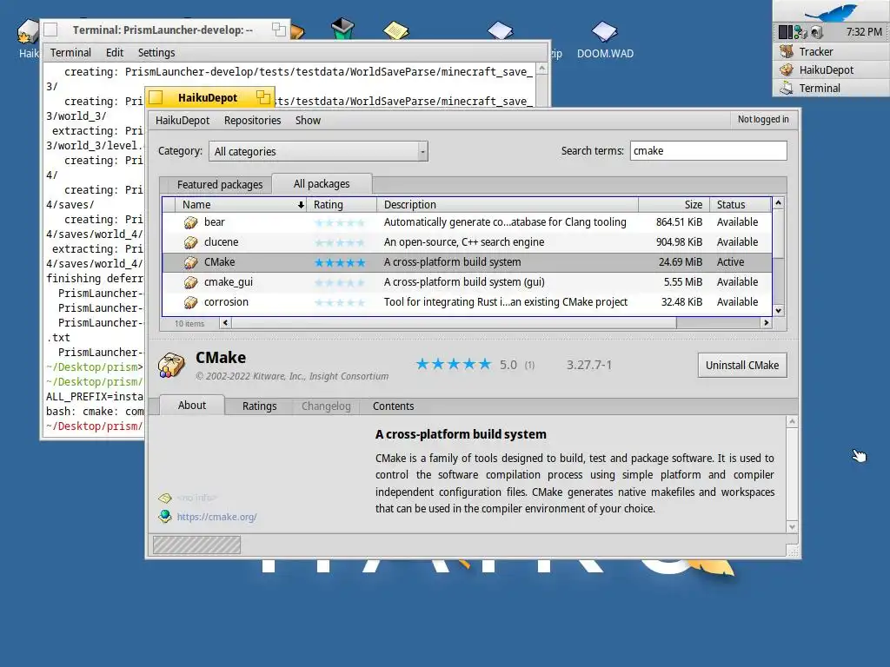Switch to the Ratings tab
The height and width of the screenshot is (667, 890).
pyautogui.click(x=259, y=406)
